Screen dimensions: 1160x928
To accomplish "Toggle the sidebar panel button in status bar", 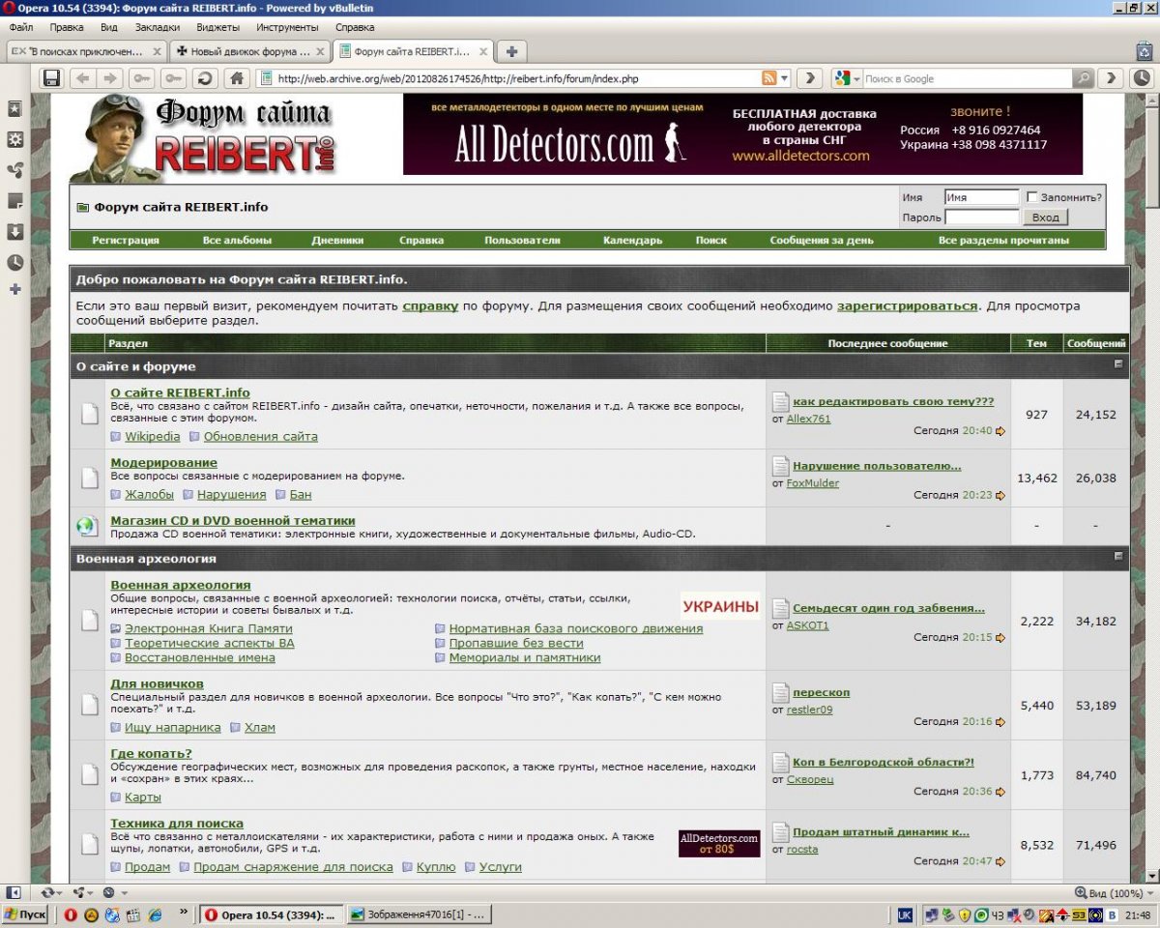I will pos(14,892).
